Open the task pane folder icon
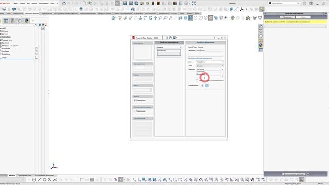329x185 pixels. point(261,35)
